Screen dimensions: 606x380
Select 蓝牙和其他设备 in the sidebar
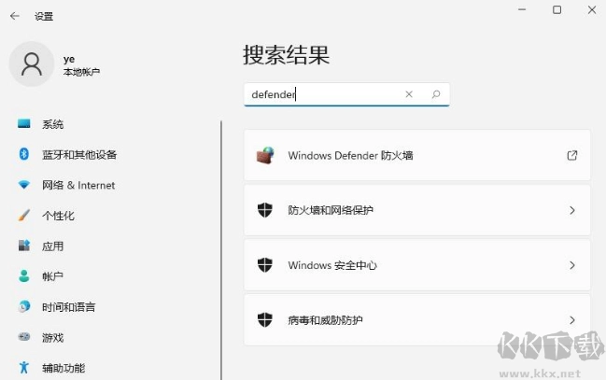[79, 155]
